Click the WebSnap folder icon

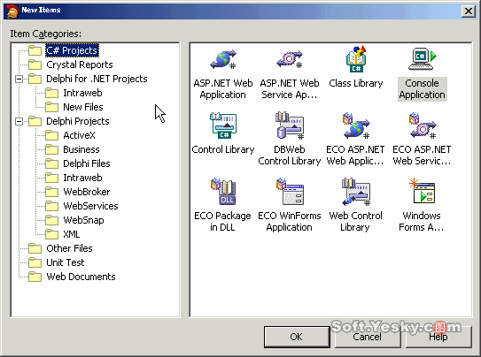click(x=52, y=220)
